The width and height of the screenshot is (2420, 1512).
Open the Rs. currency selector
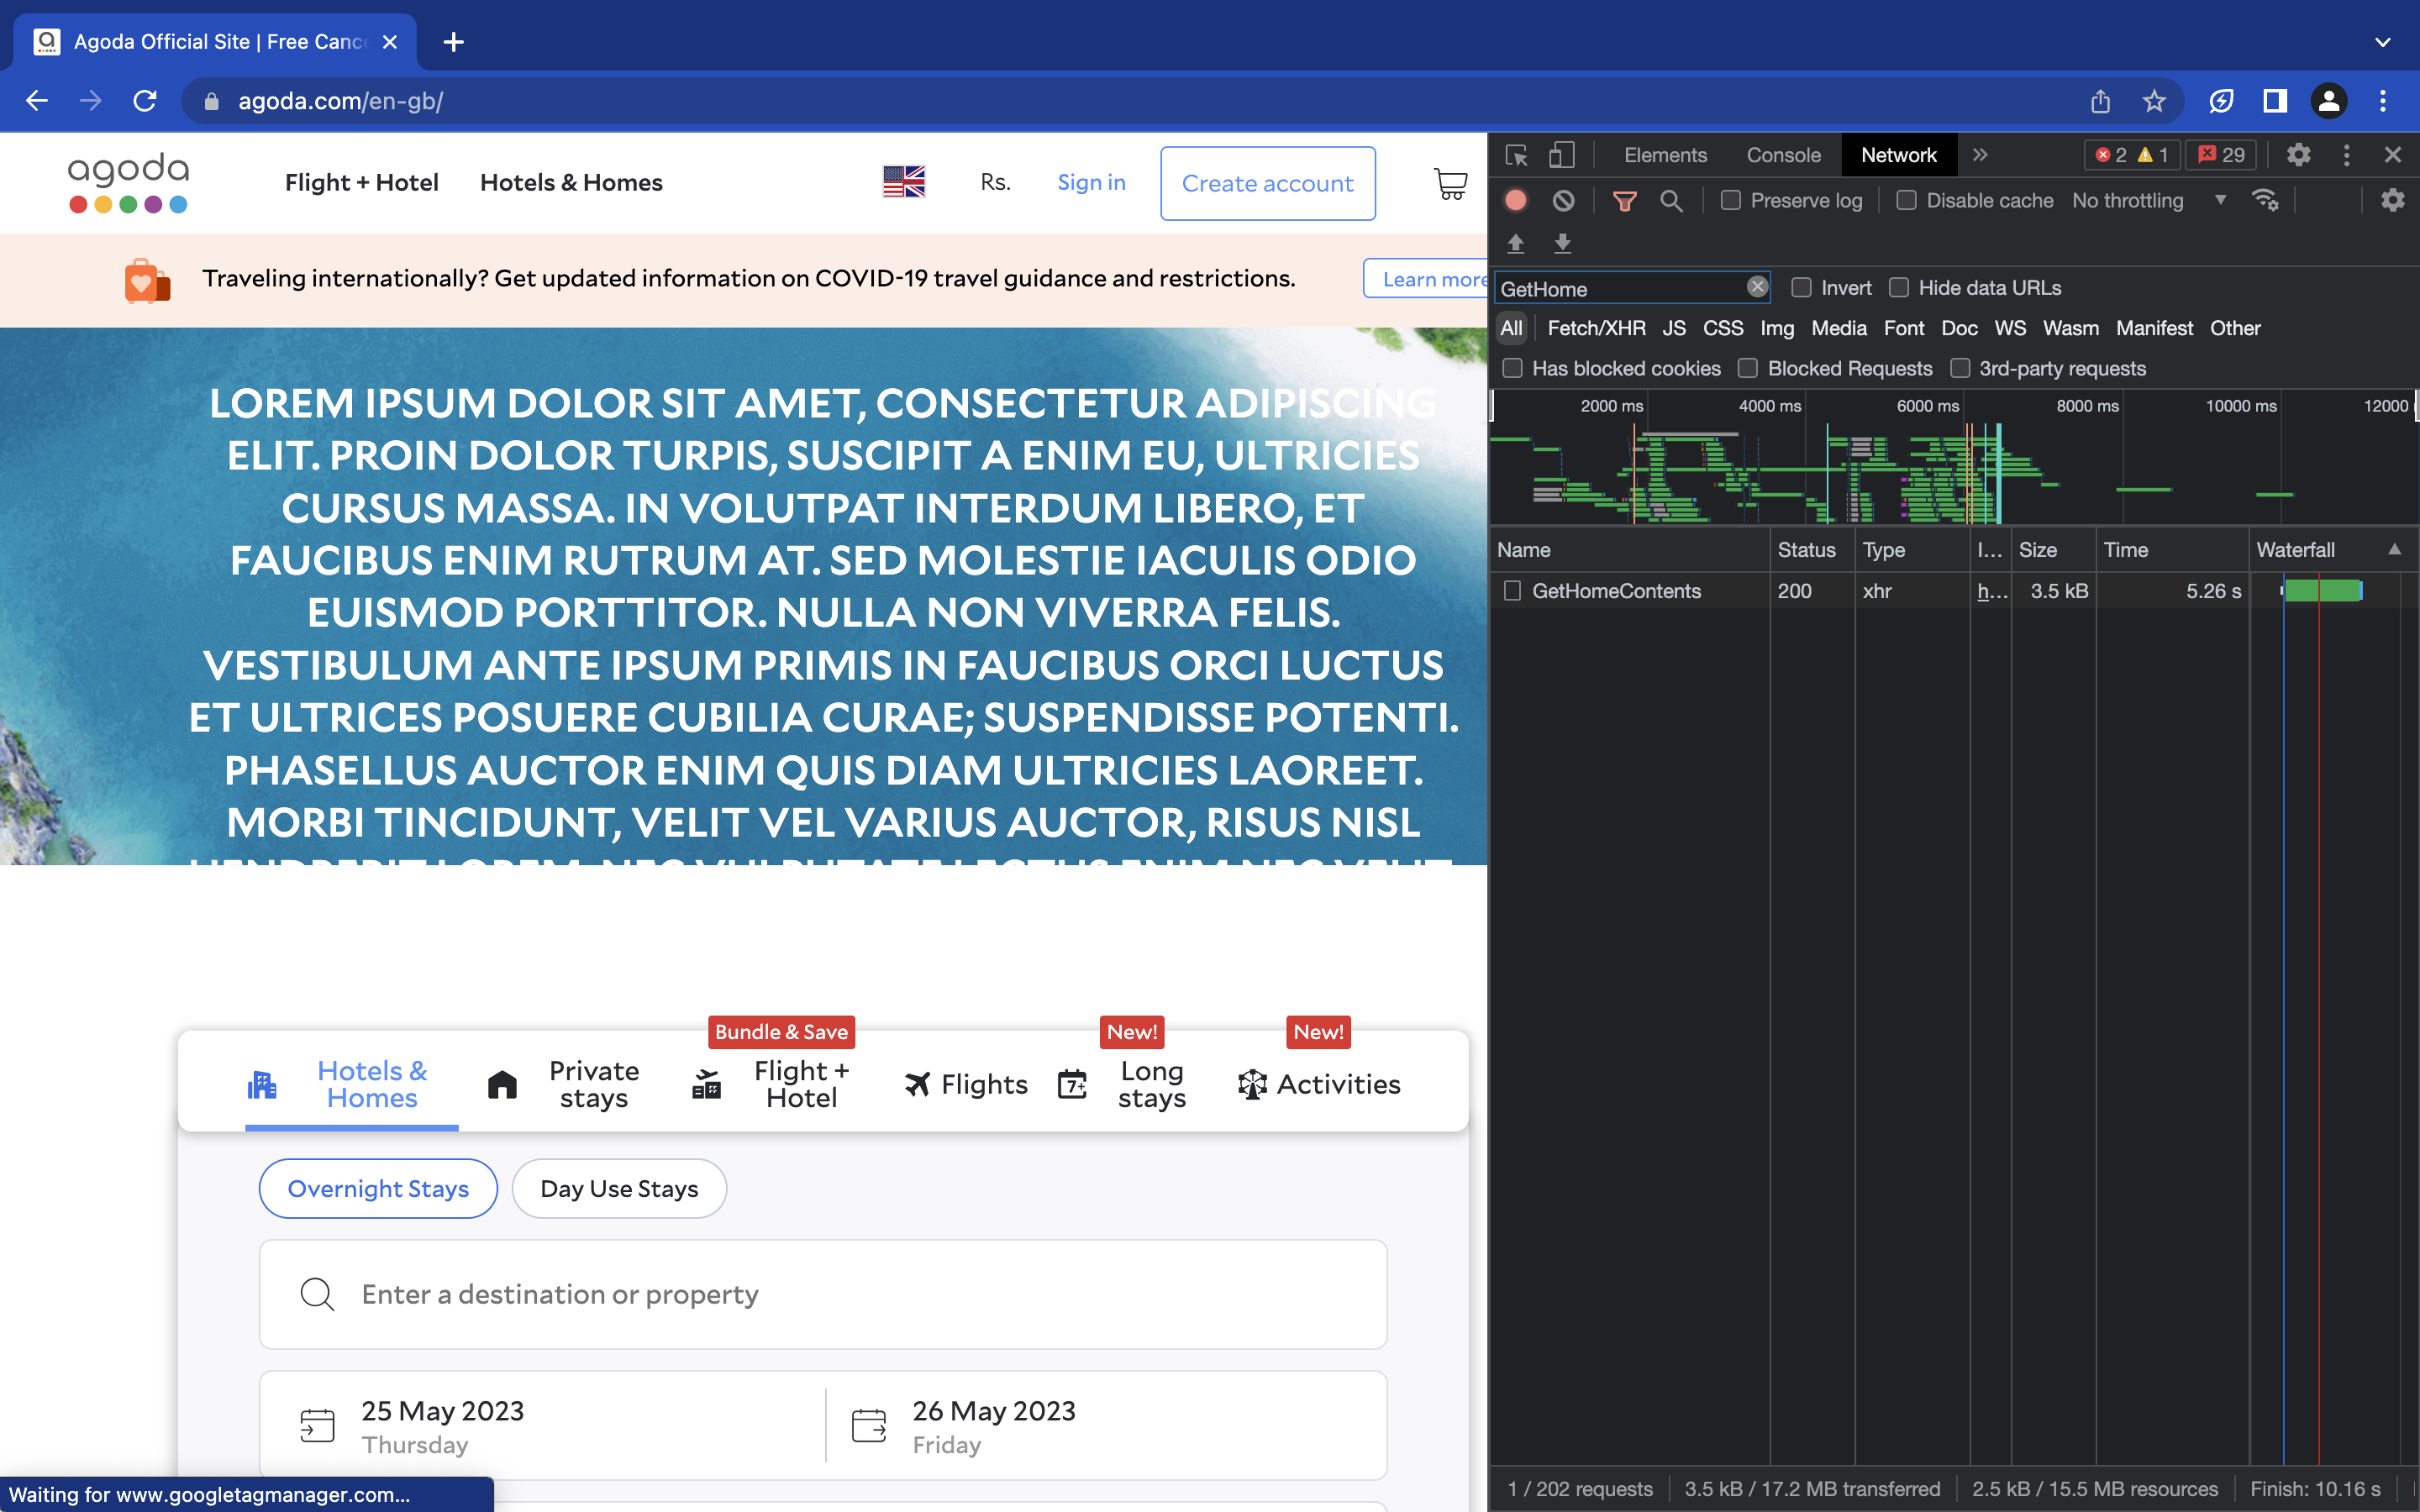995,182
